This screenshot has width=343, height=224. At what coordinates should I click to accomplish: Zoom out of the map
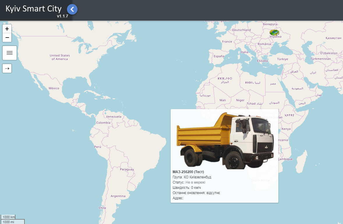pos(7,38)
